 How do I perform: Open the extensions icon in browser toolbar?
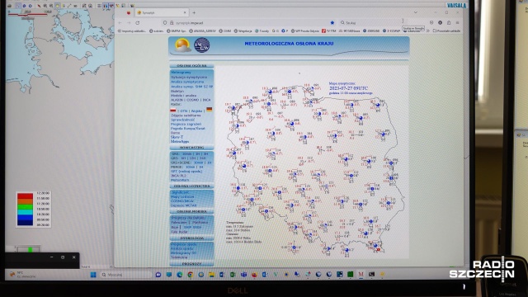click(449, 22)
